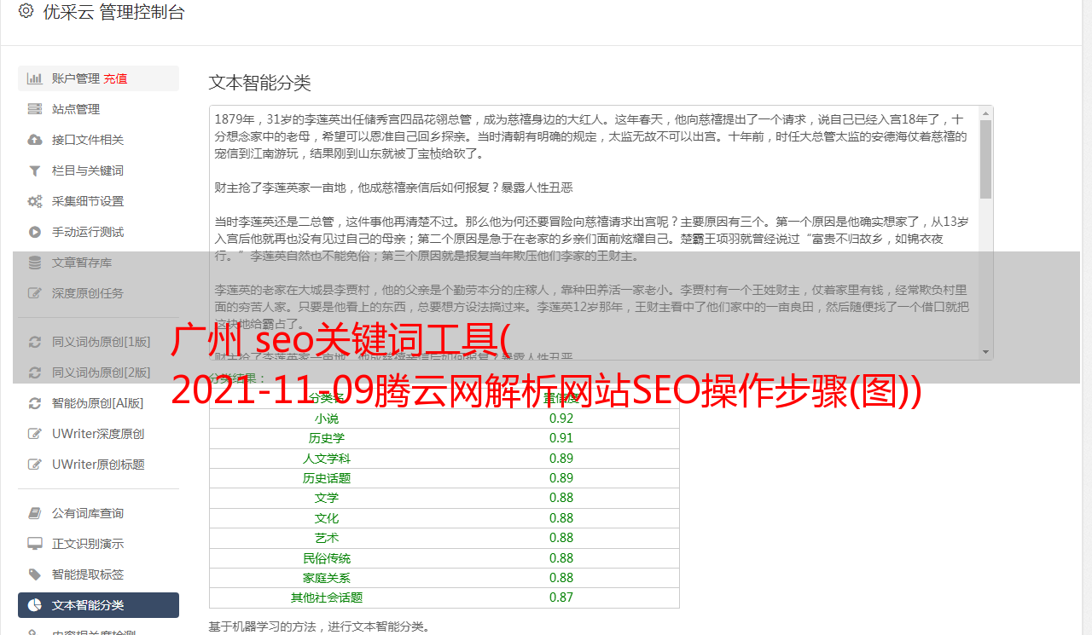Click the filter icon for 栏目与关键词

tap(35, 170)
